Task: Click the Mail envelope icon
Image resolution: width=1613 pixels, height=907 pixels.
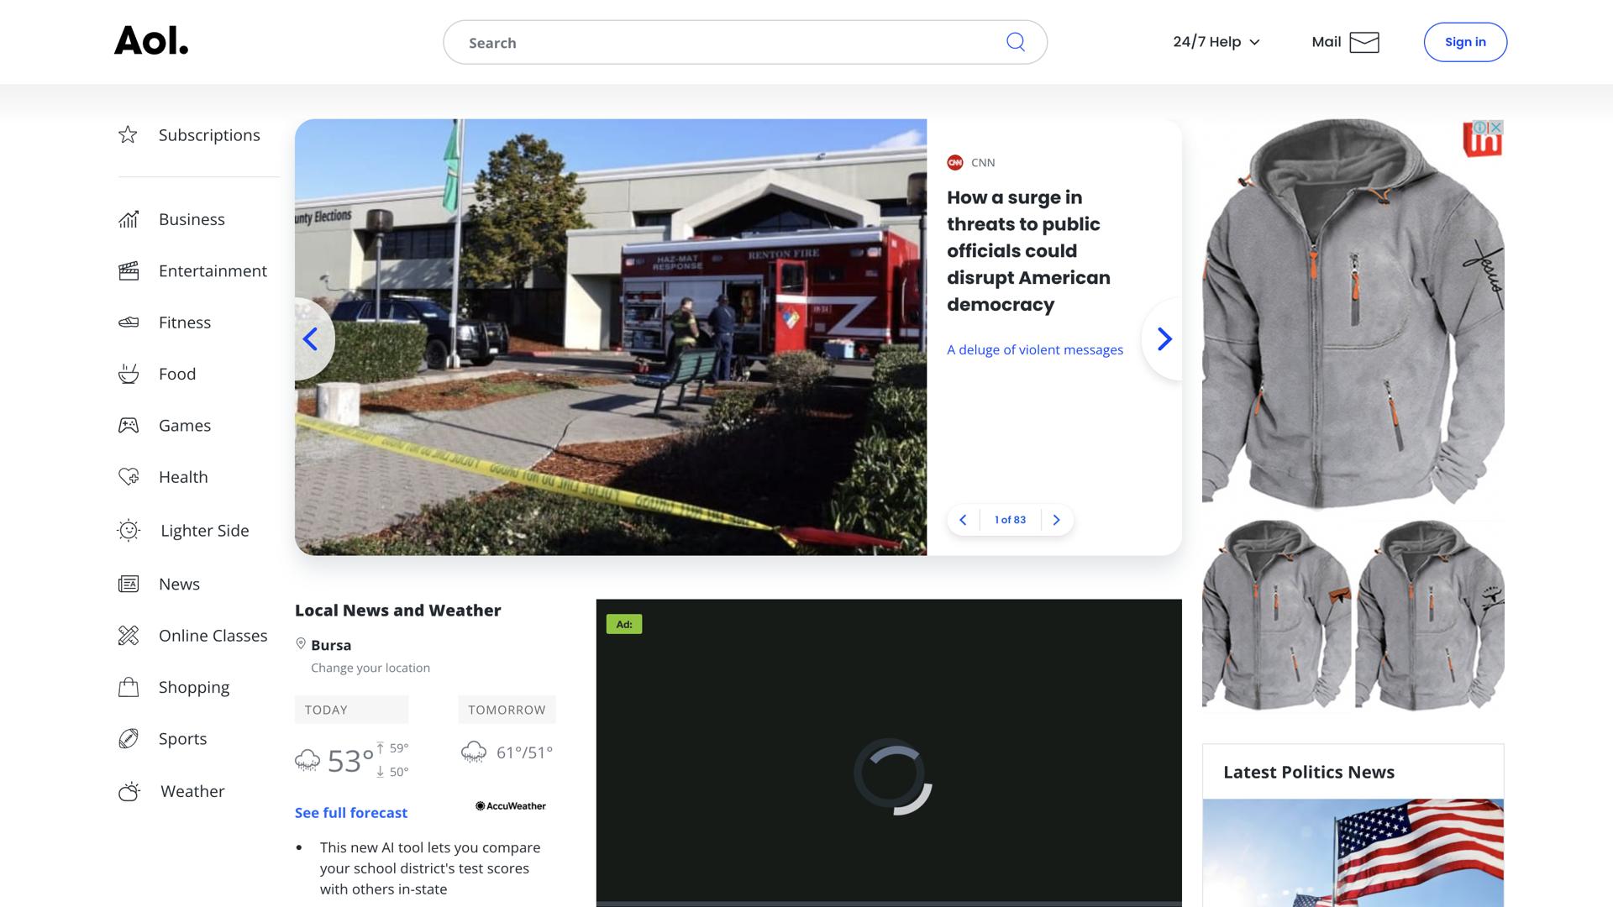Action: (x=1363, y=42)
